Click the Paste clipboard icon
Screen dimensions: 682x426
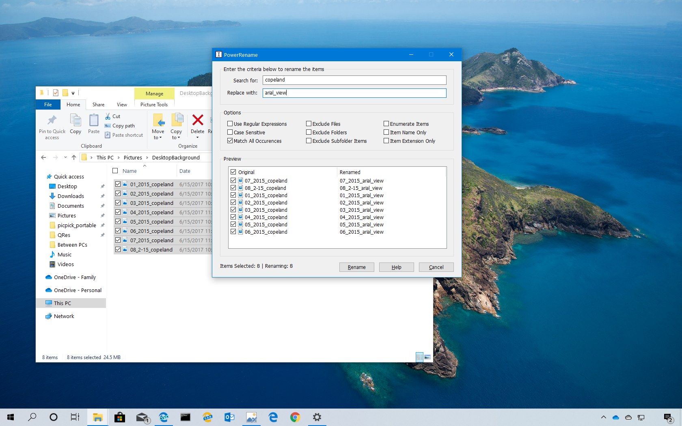click(x=94, y=120)
